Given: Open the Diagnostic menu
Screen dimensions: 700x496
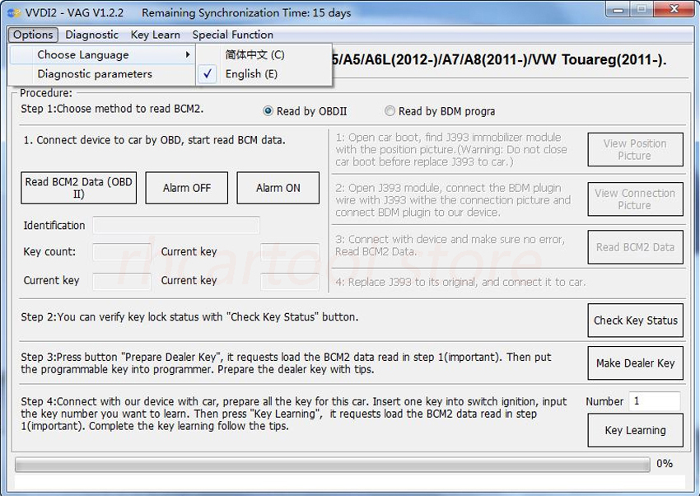Looking at the screenshot, I should click(91, 35).
